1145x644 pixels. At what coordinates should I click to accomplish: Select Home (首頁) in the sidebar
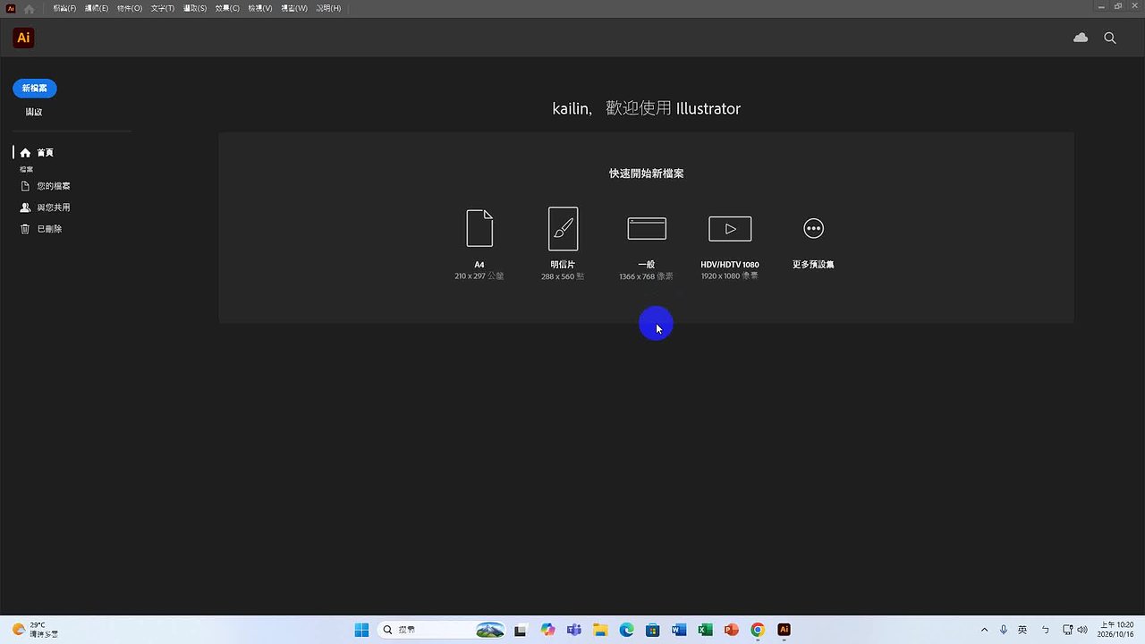[x=38, y=153]
